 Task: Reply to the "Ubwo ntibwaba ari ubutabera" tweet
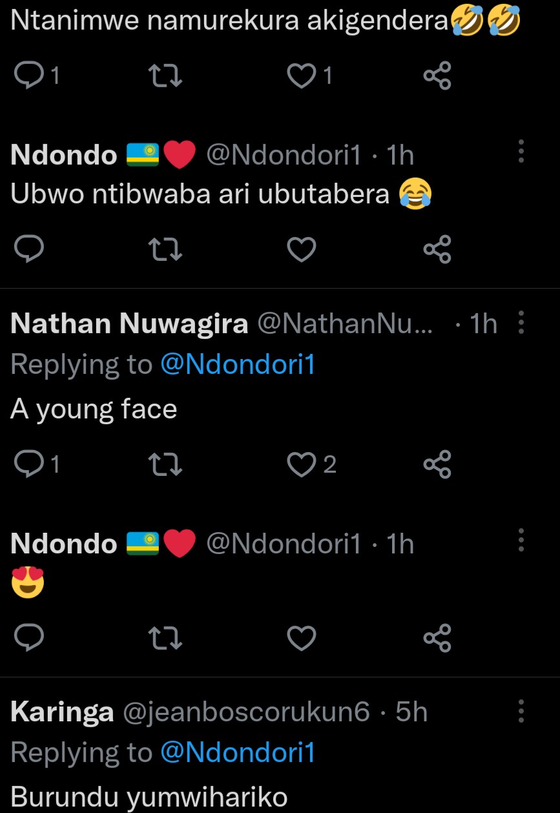pyautogui.click(x=28, y=249)
